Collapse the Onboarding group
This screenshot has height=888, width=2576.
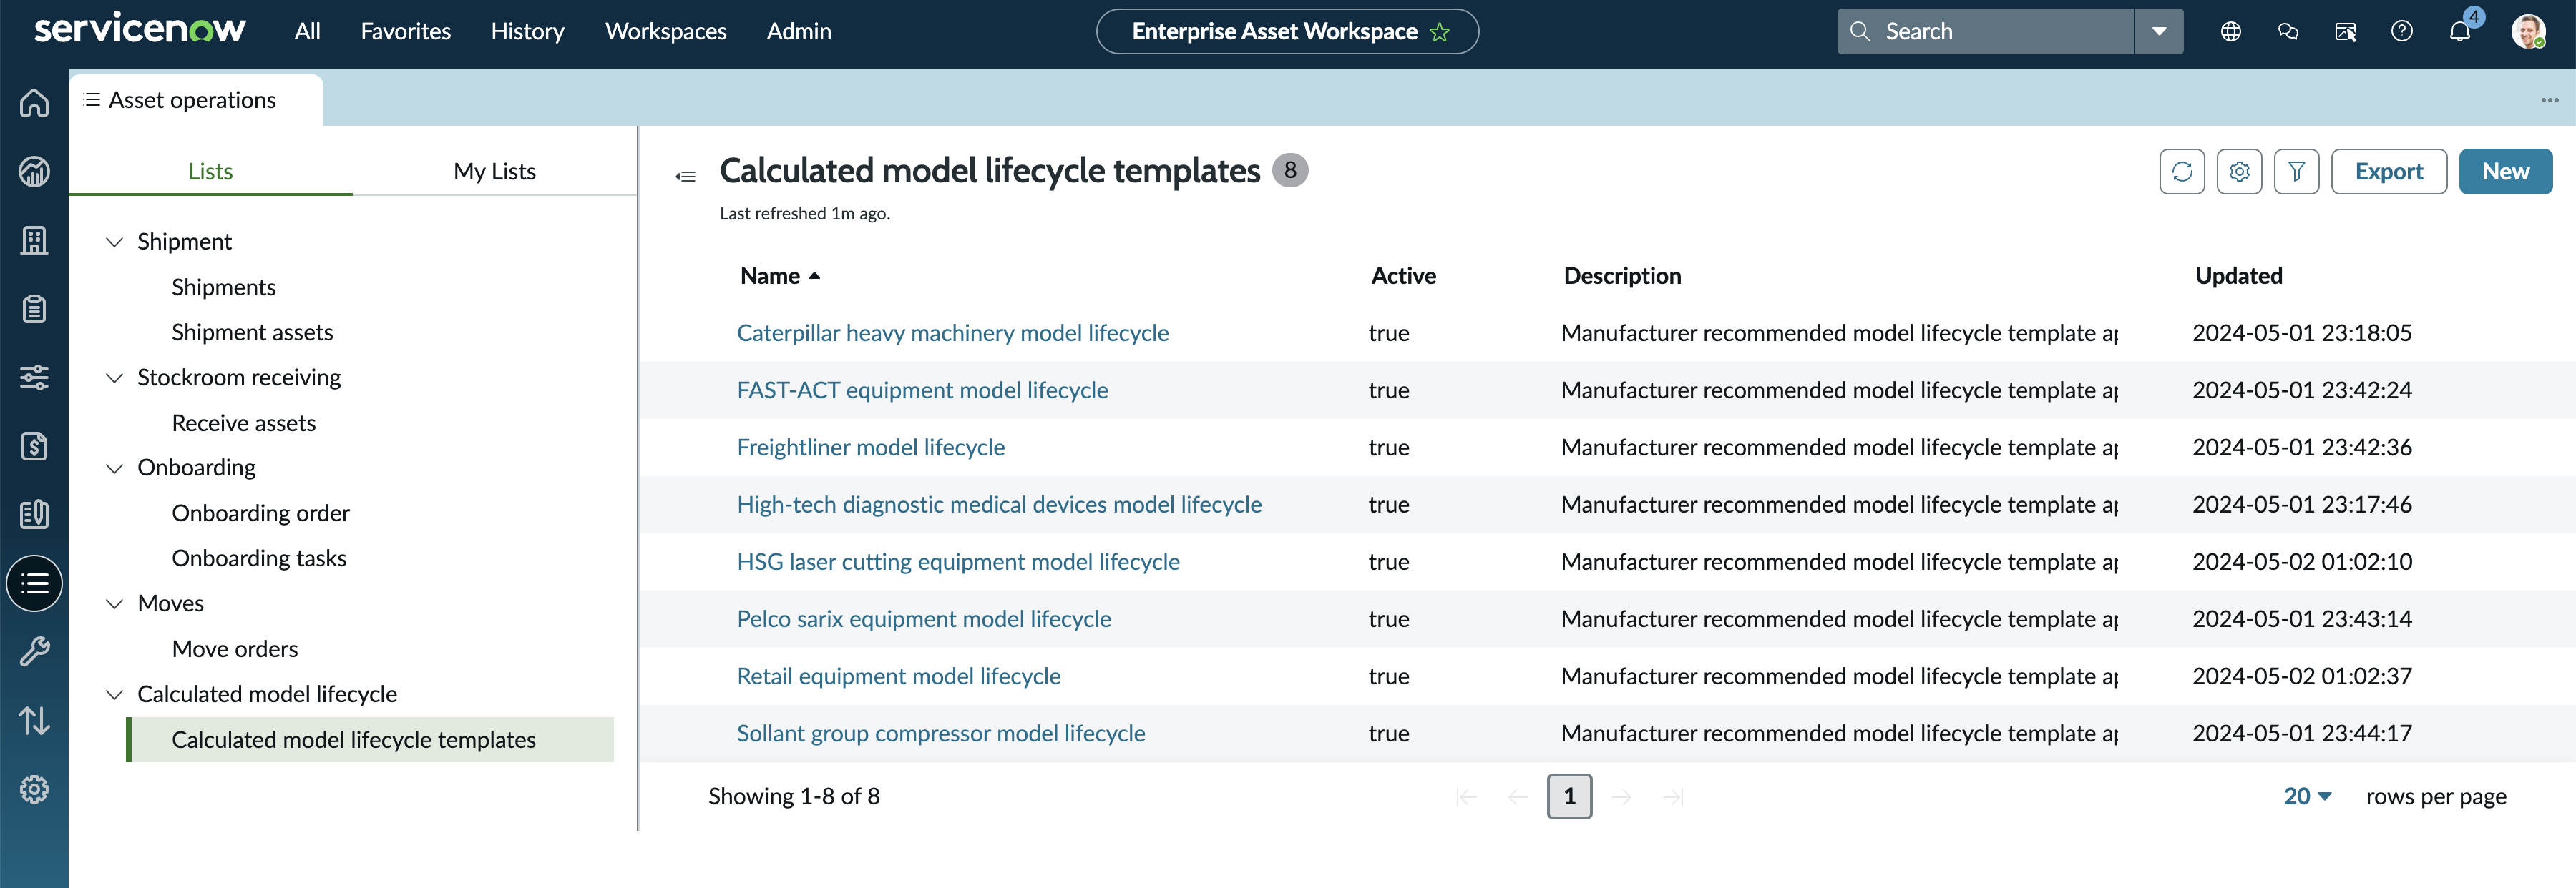click(115, 468)
